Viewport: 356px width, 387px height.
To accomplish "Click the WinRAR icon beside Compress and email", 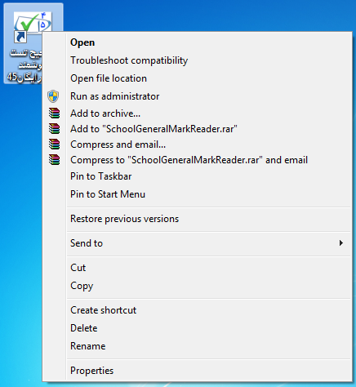I will tap(54, 145).
